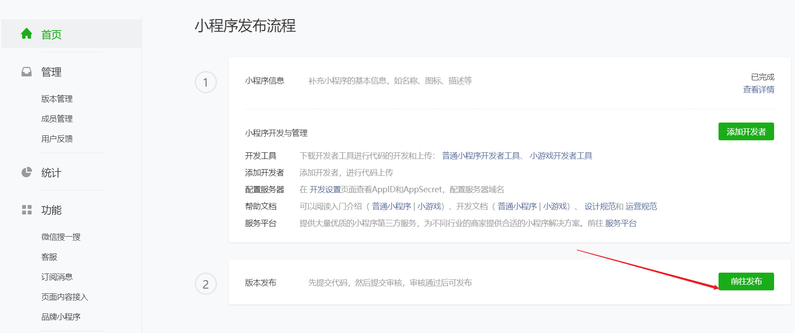The image size is (795, 333).
Task: Click the 服务平台 row label
Action: [261, 223]
